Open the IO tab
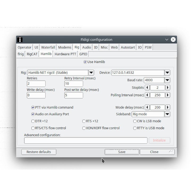Viewport: 196px width, 196px height. 140,47
